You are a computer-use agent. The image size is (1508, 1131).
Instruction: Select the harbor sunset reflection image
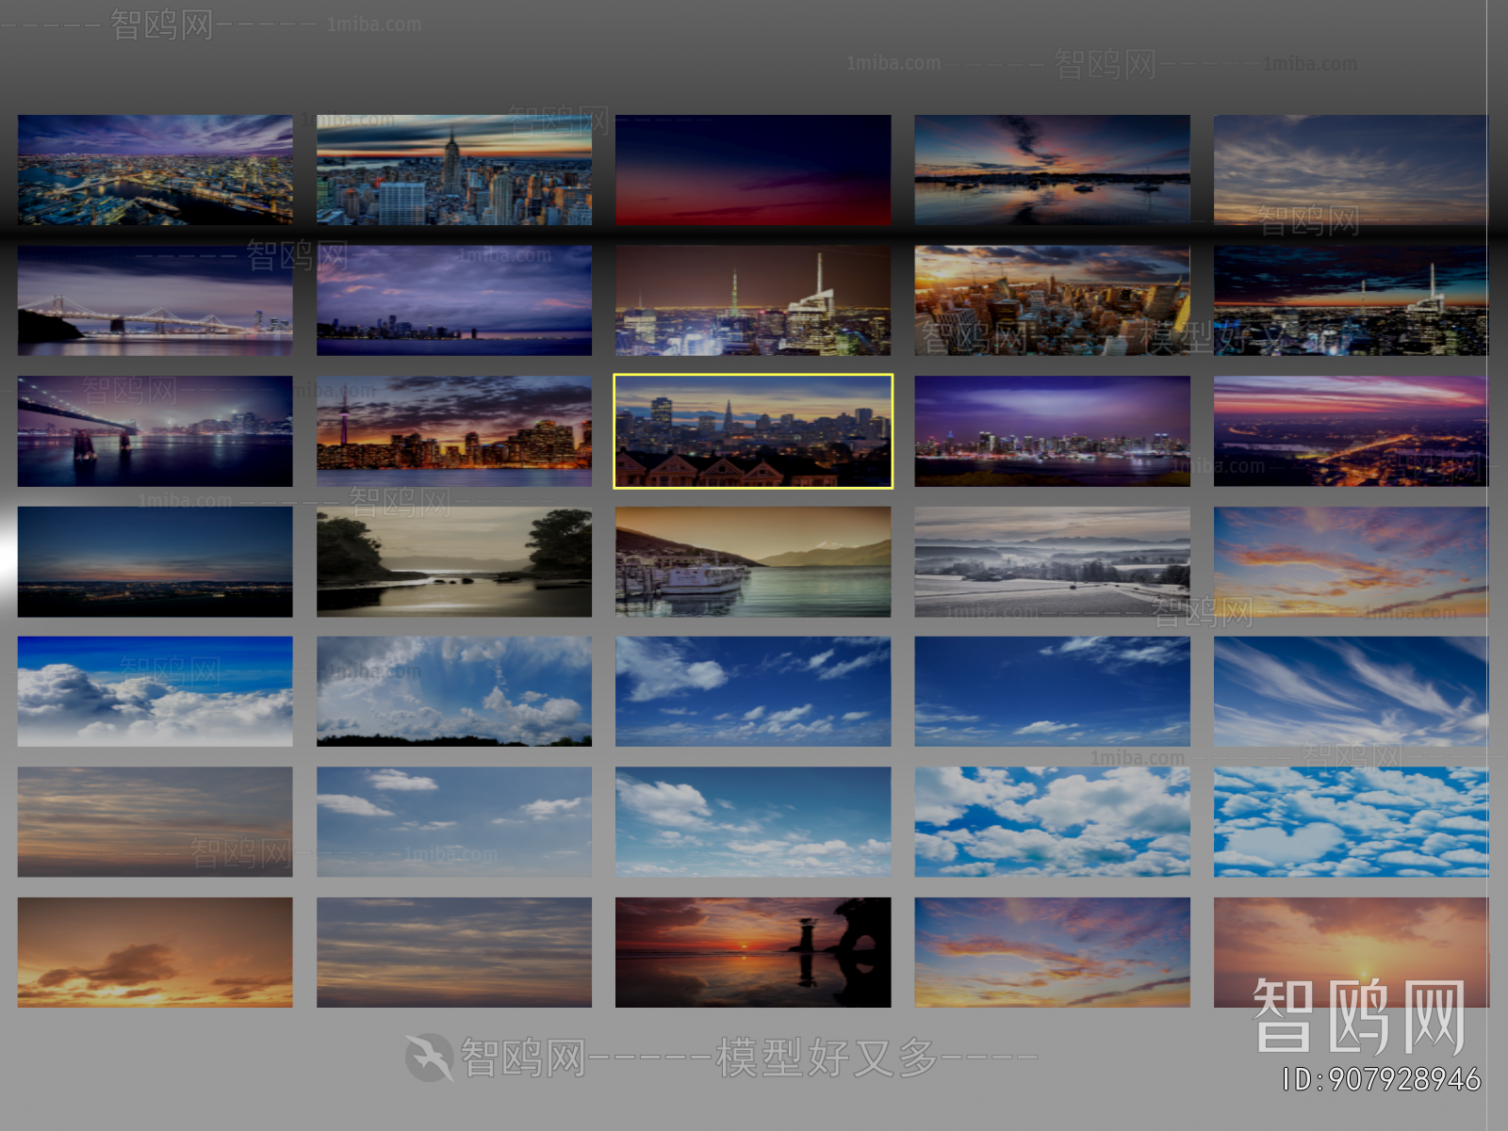pyautogui.click(x=1052, y=170)
